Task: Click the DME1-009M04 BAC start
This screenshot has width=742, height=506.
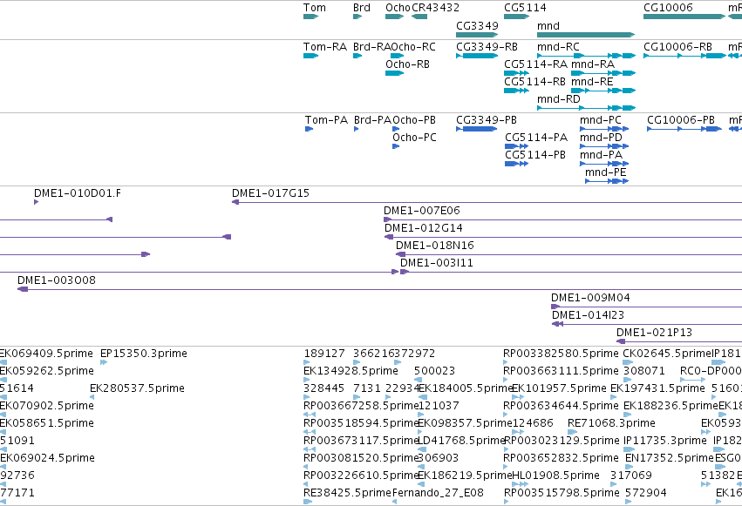Action: tap(555, 307)
